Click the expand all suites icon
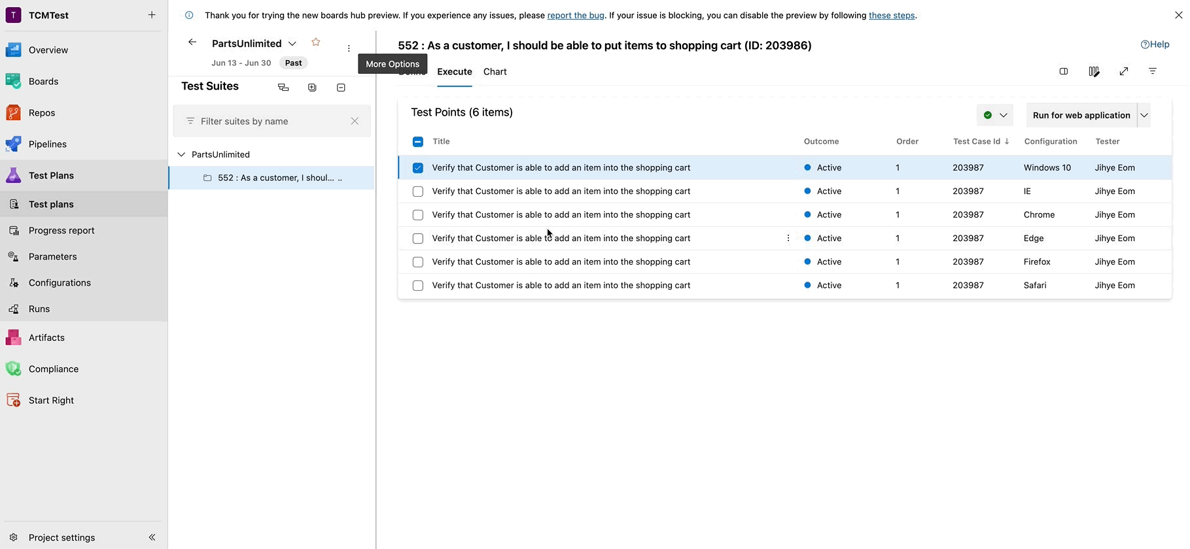The height and width of the screenshot is (549, 1190). click(x=312, y=88)
